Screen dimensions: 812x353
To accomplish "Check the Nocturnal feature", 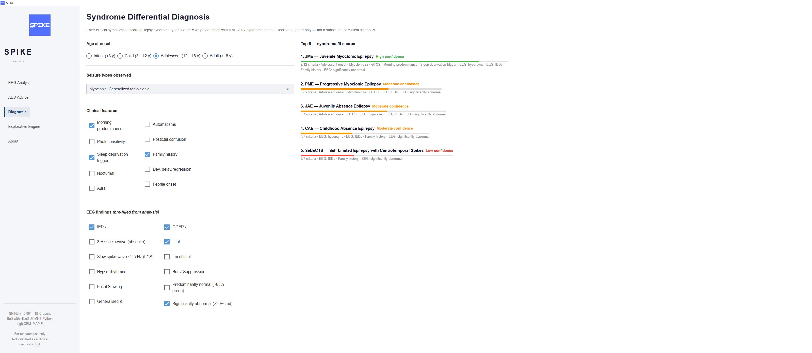I will point(92,173).
